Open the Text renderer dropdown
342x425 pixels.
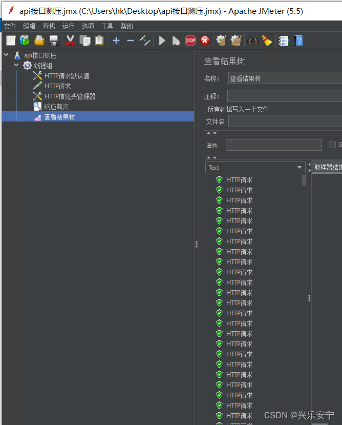[x=255, y=167]
